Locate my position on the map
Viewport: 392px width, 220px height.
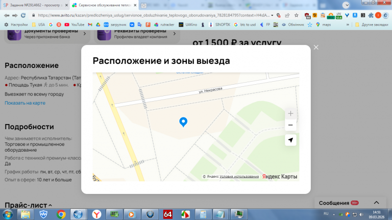[x=290, y=140]
